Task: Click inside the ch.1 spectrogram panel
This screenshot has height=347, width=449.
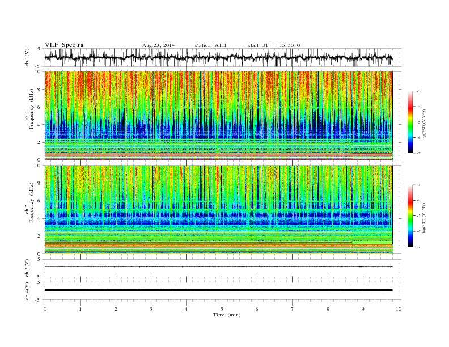Action: tap(218, 116)
